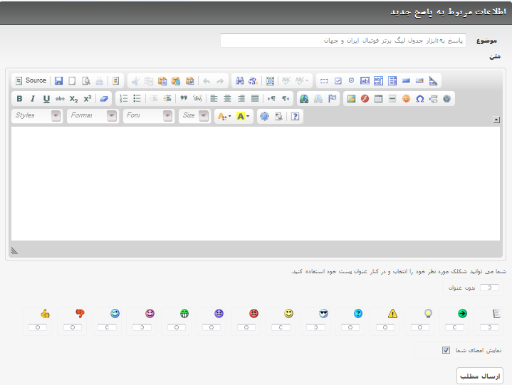Toggle the "نمایش امضای شما" checkbox
Image resolution: width=512 pixels, height=385 pixels.
pos(446,350)
